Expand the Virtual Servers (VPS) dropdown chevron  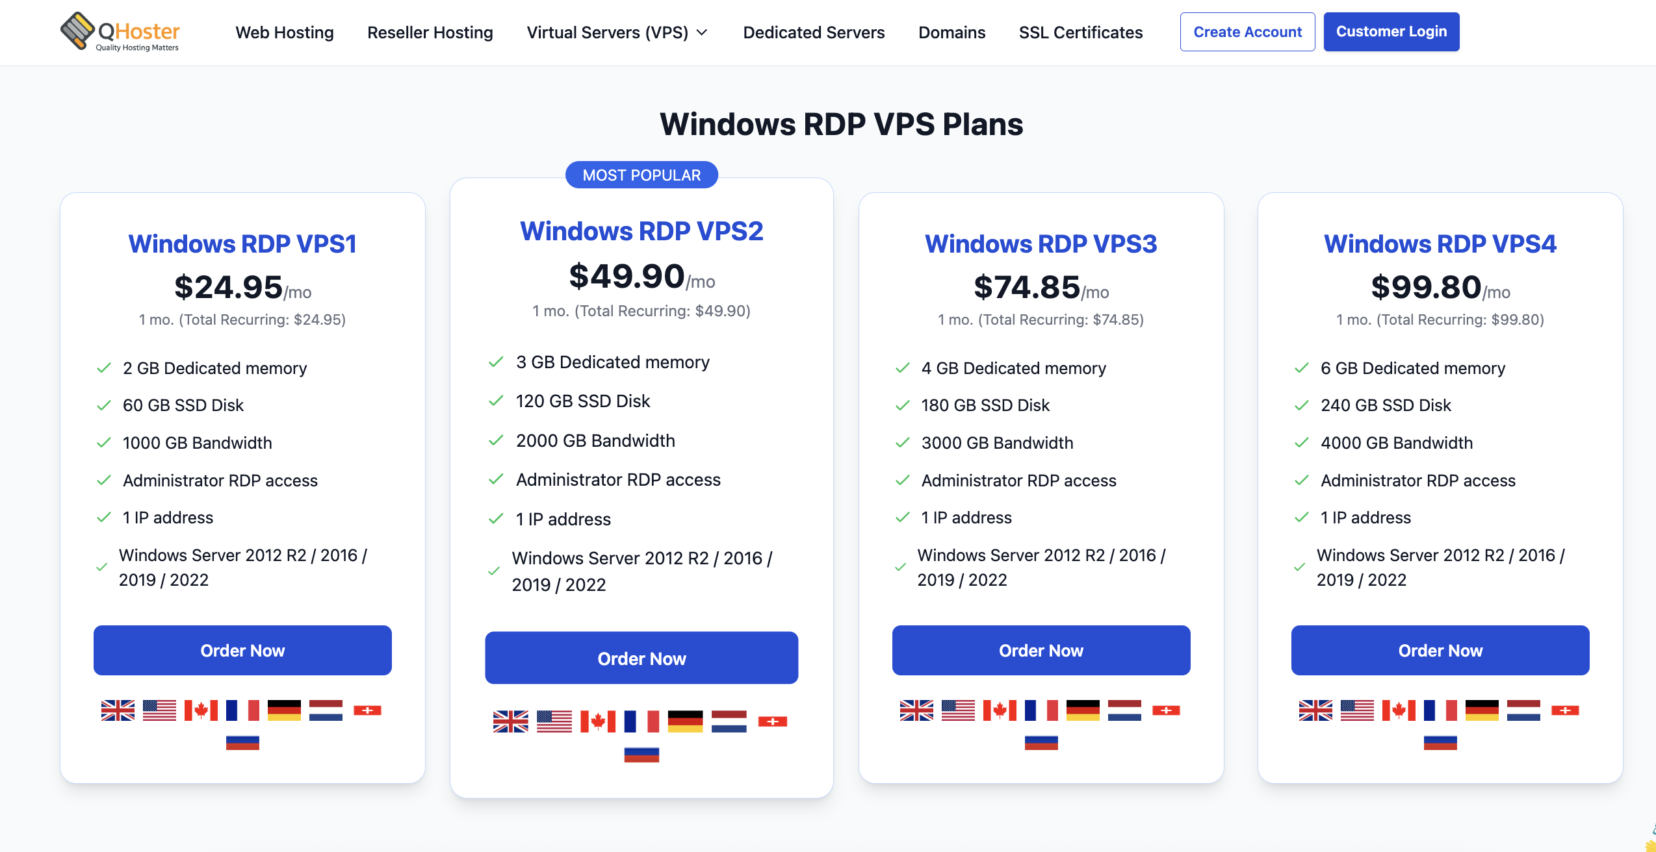(x=702, y=32)
